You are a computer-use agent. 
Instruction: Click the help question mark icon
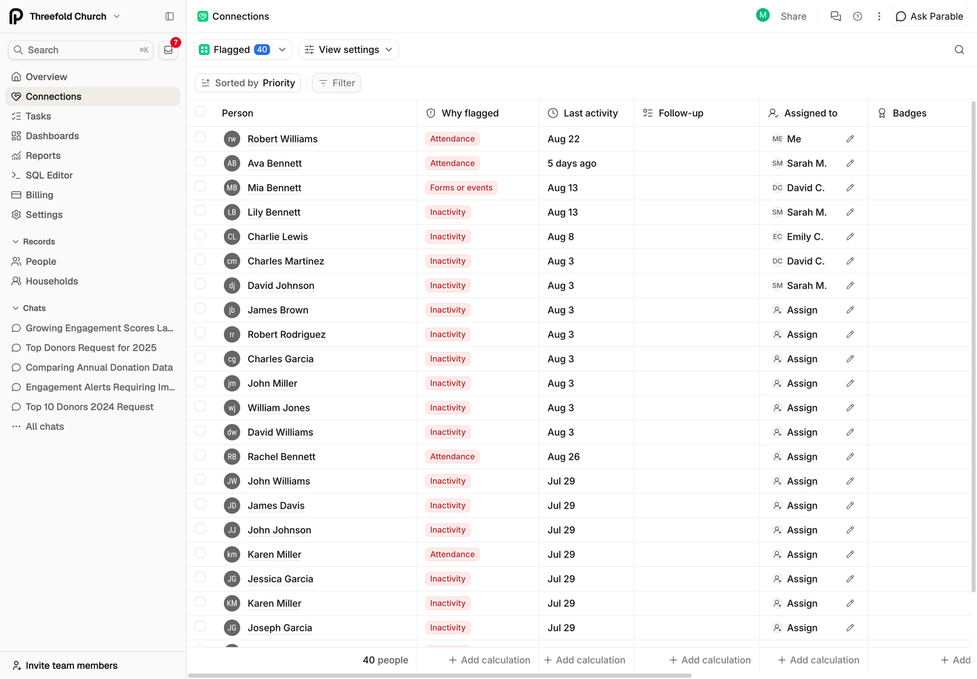pyautogui.click(x=858, y=16)
